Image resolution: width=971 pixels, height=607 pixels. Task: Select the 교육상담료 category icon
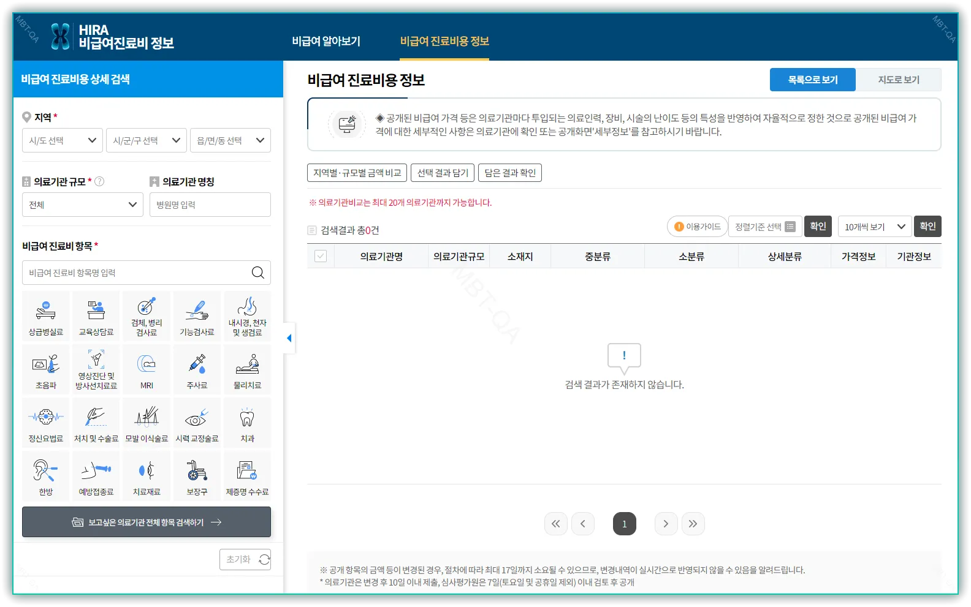[x=96, y=316]
